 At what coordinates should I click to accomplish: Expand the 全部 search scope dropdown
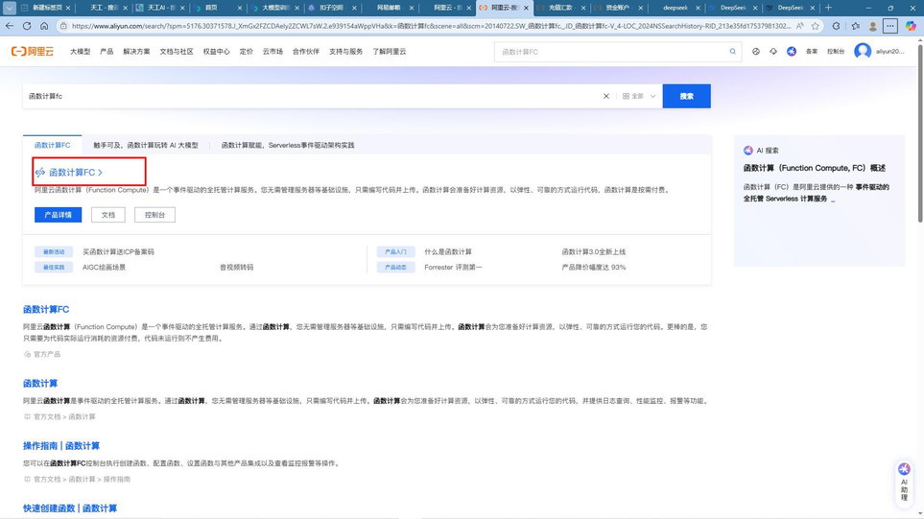coord(639,96)
